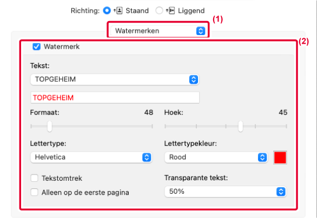Viewport: 317px width, 218px height.
Task: Click the red TOPGEHEIM text field
Action: tap(115, 98)
